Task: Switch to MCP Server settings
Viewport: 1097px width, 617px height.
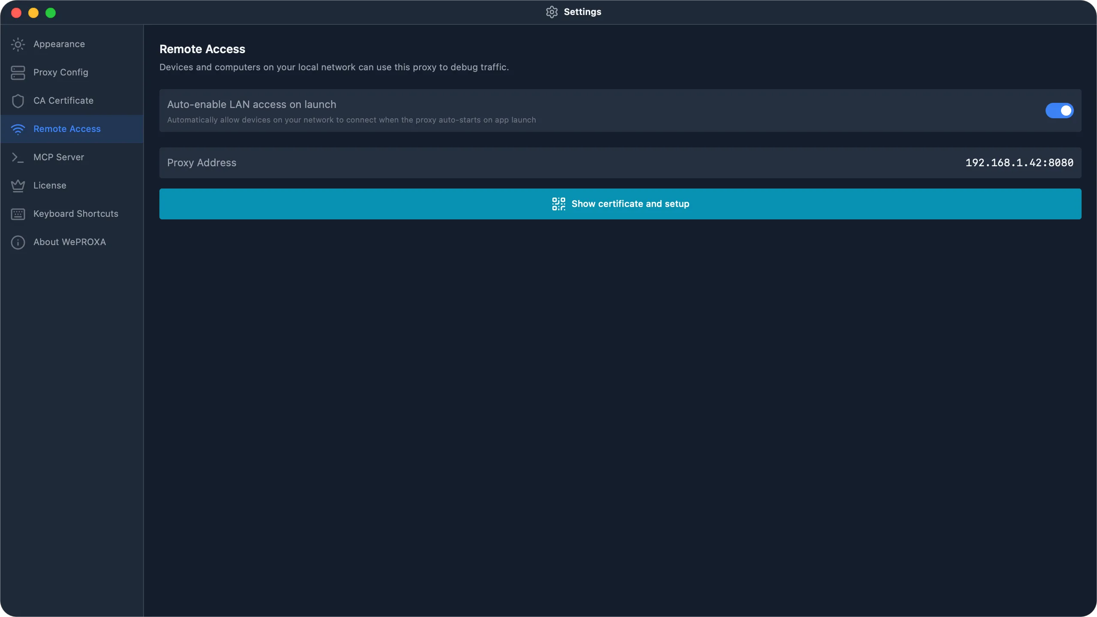Action: pos(72,157)
